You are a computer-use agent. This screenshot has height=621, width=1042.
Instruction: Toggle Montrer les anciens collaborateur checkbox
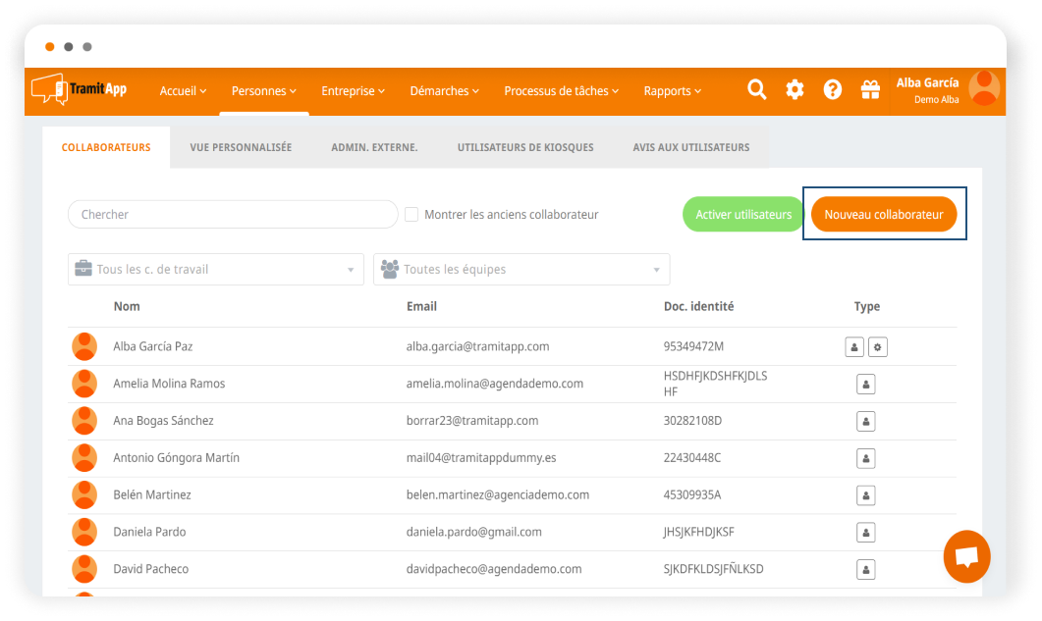(x=411, y=215)
